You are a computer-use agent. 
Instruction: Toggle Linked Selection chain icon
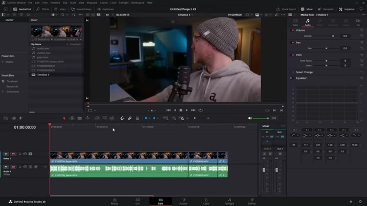130,118
